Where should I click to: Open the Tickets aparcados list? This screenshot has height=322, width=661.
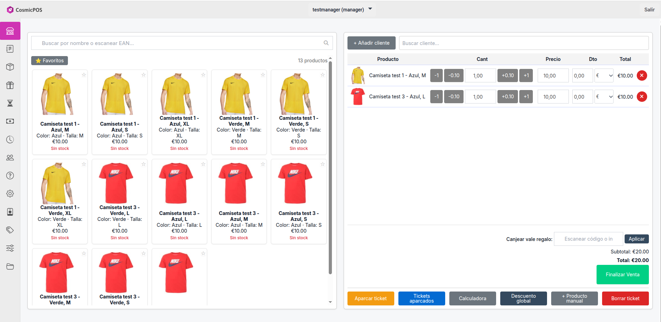coord(422,298)
